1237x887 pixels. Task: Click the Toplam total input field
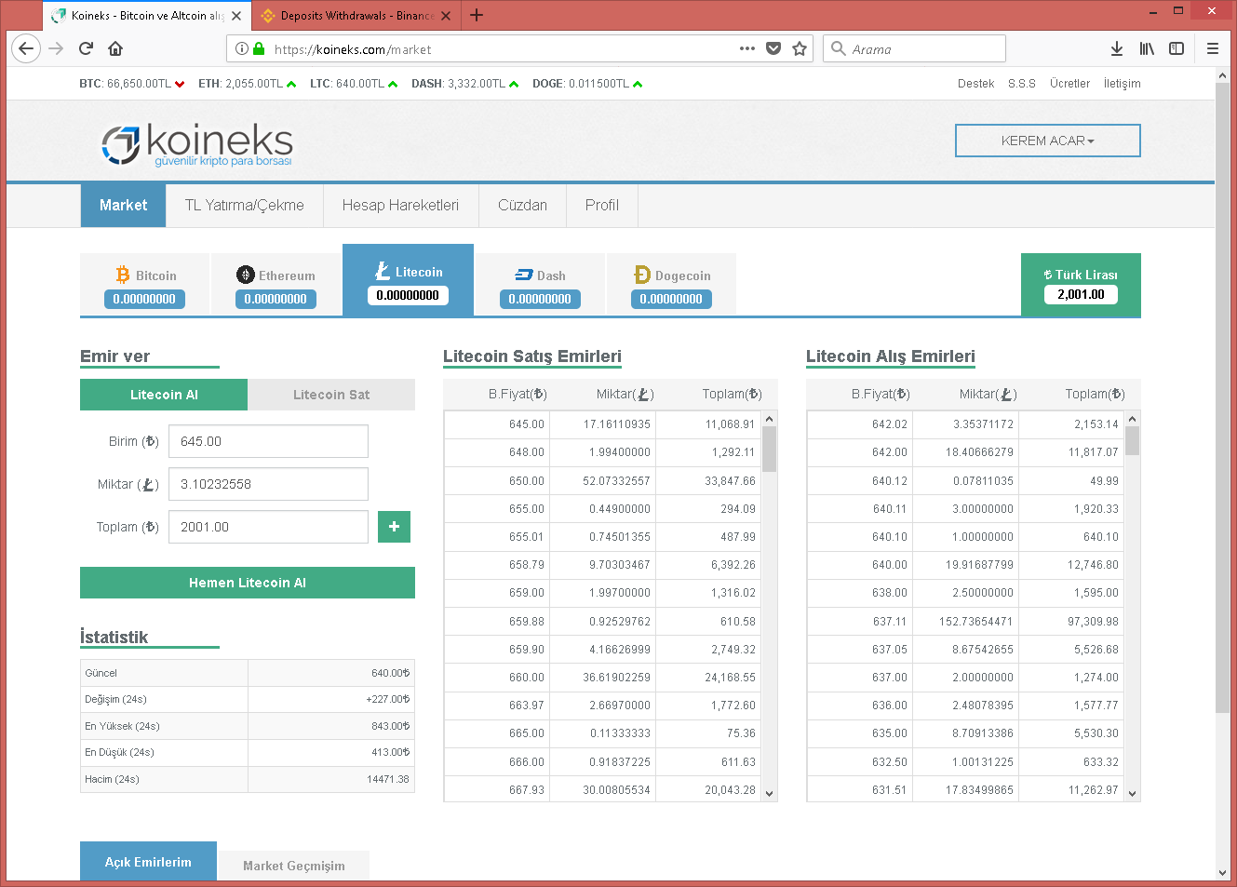point(268,527)
